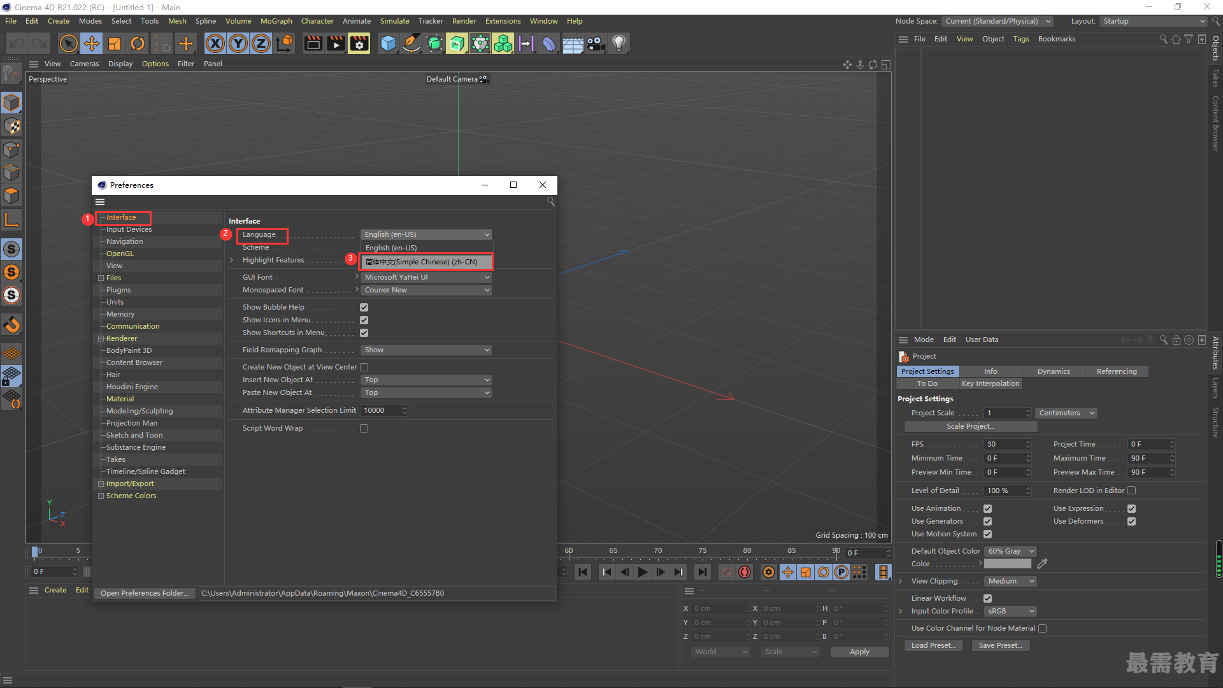Open the Default Object Color dropdown

(1010, 551)
